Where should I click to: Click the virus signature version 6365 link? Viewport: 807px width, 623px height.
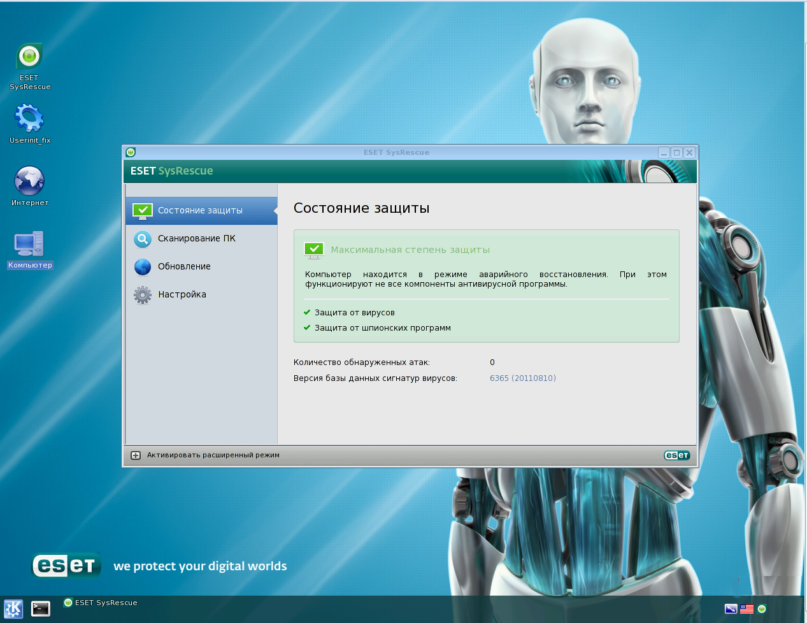point(522,378)
